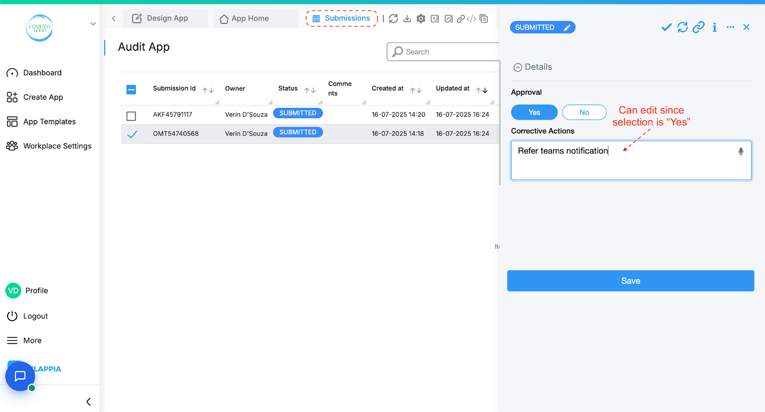
Task: Open the info icon in details panel
Action: 714,27
